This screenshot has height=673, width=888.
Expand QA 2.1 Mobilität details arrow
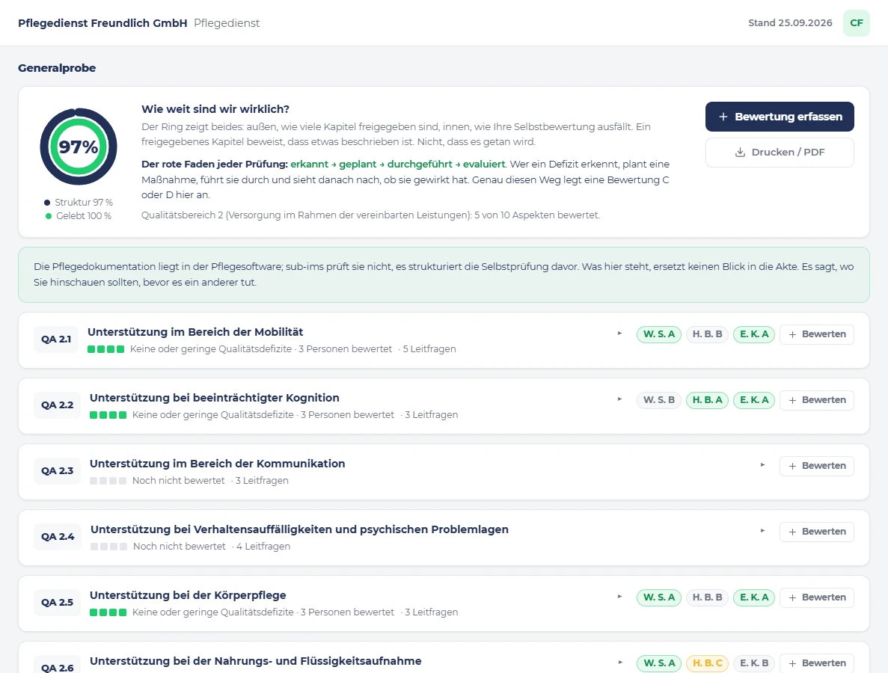pyautogui.click(x=620, y=334)
